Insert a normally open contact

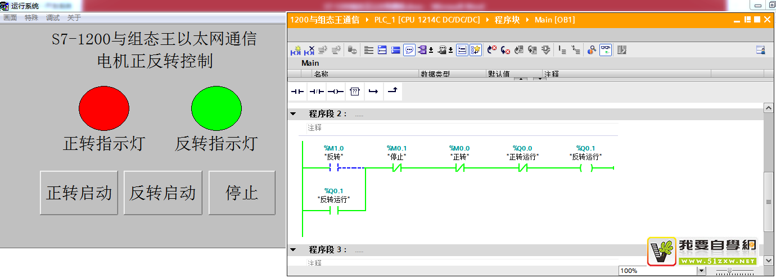tap(297, 92)
